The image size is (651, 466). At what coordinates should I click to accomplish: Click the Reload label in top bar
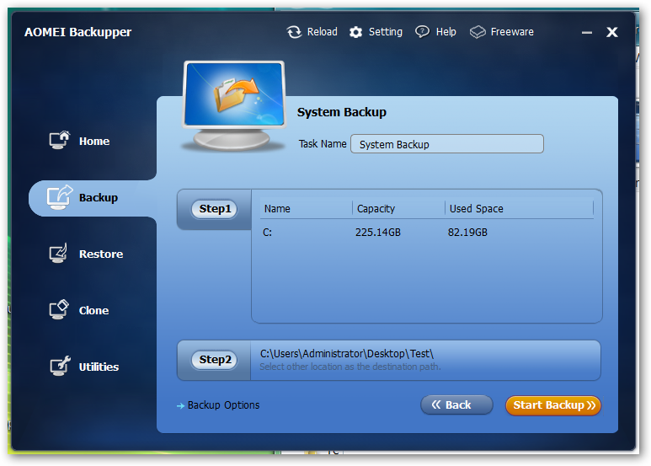pos(323,32)
